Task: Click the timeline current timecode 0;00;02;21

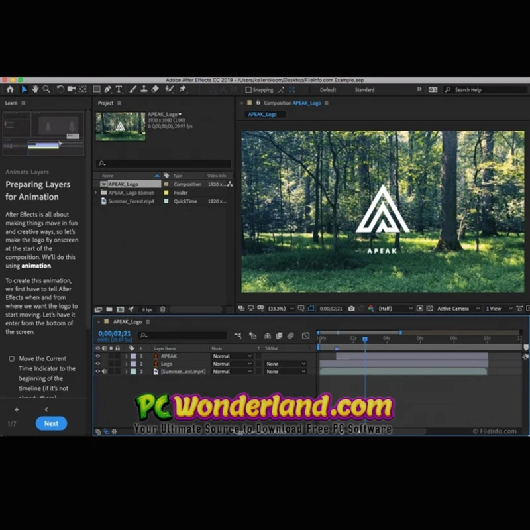Action: tap(114, 333)
